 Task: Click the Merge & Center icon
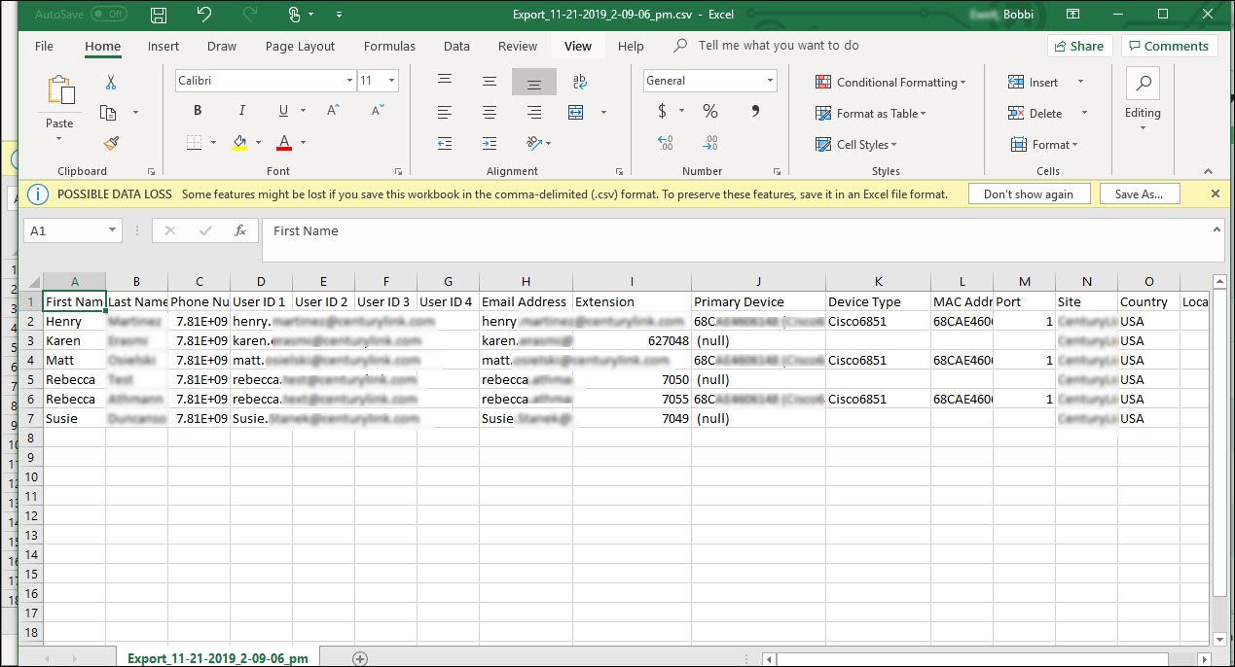click(x=576, y=112)
